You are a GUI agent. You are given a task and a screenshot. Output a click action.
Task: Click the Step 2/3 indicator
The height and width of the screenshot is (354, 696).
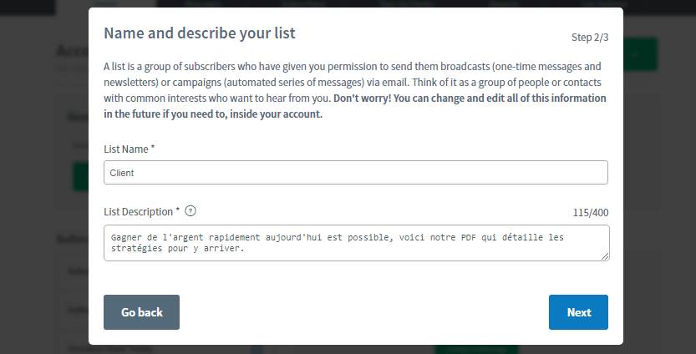[x=590, y=38]
